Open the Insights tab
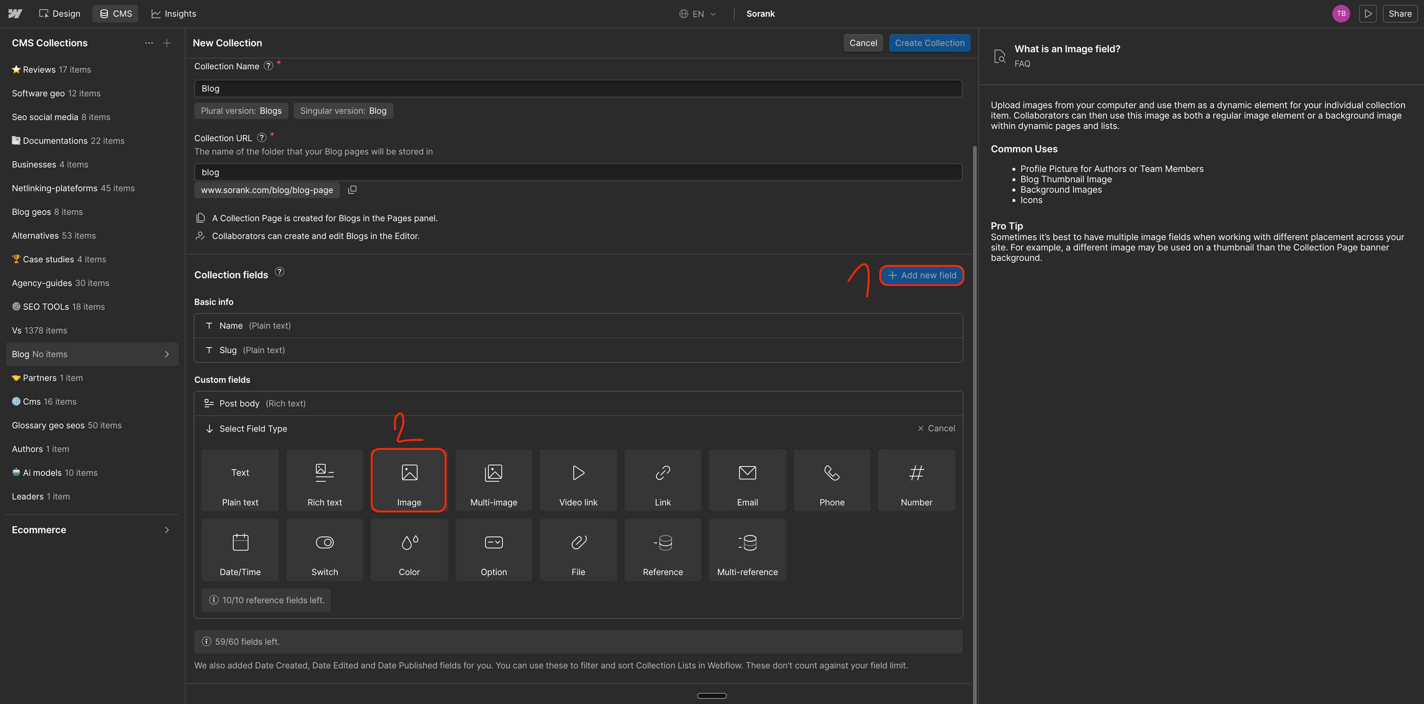The height and width of the screenshot is (704, 1424). [x=174, y=13]
